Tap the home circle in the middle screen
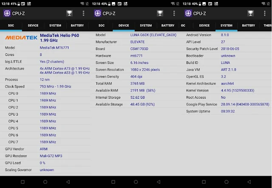Image resolution: width=272 pixels, height=188 pixels. [x=136, y=182]
